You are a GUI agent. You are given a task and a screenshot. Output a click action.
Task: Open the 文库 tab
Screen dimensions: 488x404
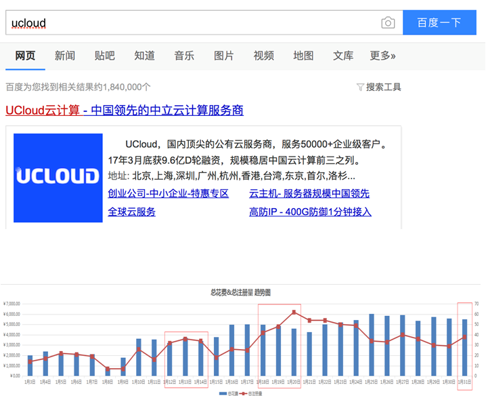(343, 56)
